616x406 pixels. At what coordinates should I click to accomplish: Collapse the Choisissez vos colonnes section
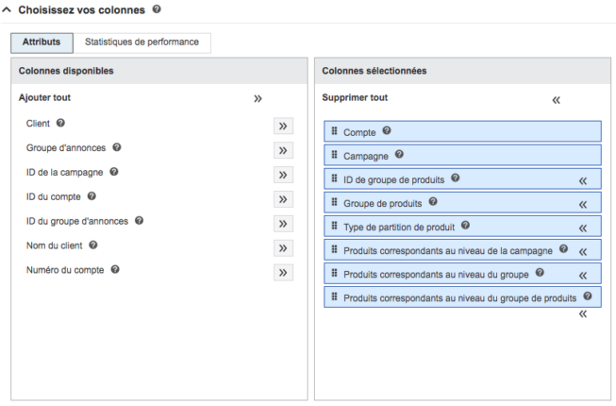click(8, 9)
